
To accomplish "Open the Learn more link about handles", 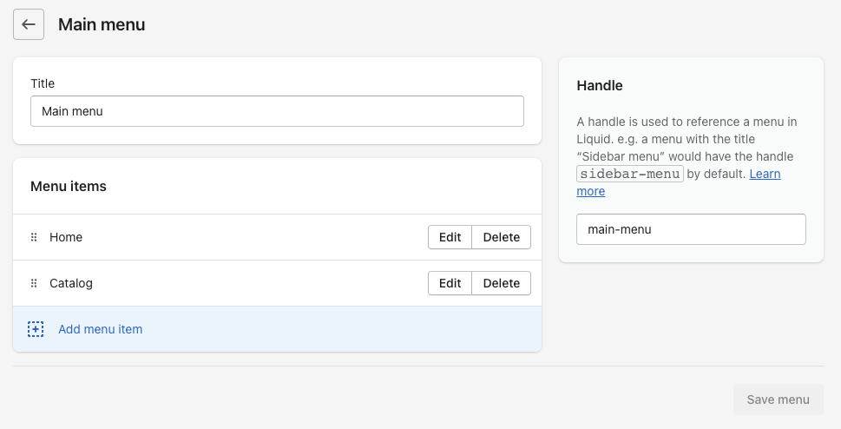I will pos(765,174).
